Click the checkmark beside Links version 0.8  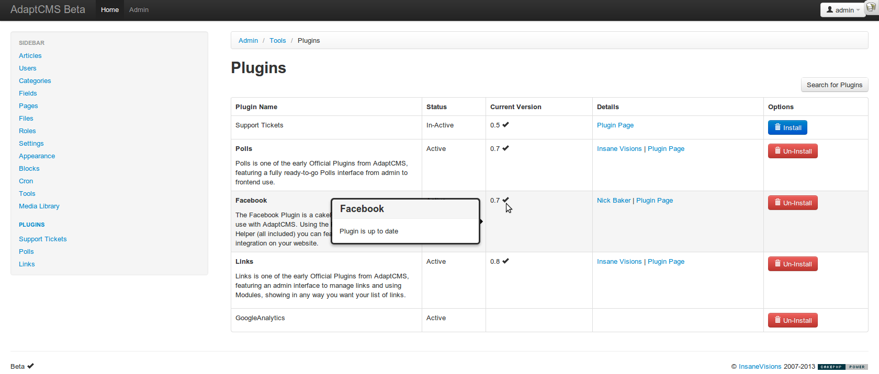pyautogui.click(x=505, y=261)
